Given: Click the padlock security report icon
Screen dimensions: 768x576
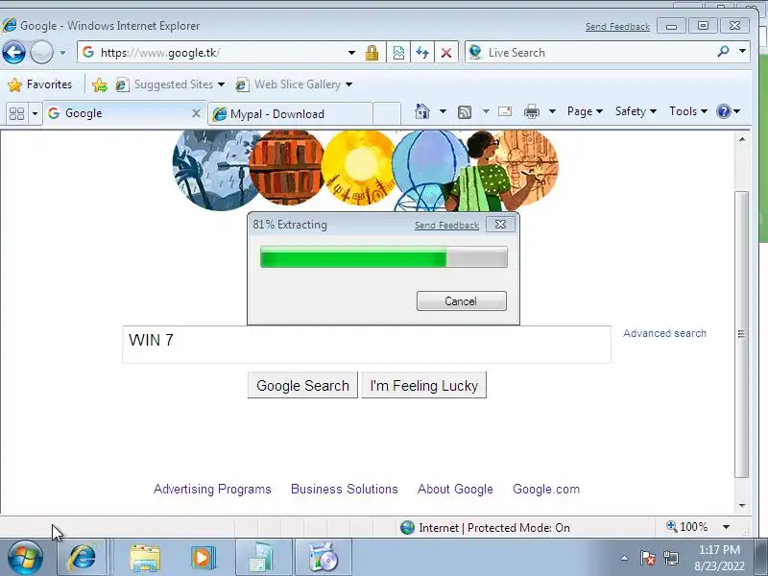Looking at the screenshot, I should click(372, 53).
